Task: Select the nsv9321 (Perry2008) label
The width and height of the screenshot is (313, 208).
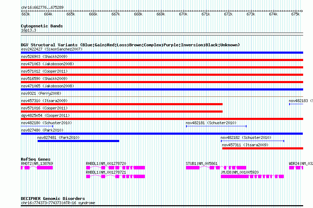Action: 41,93
